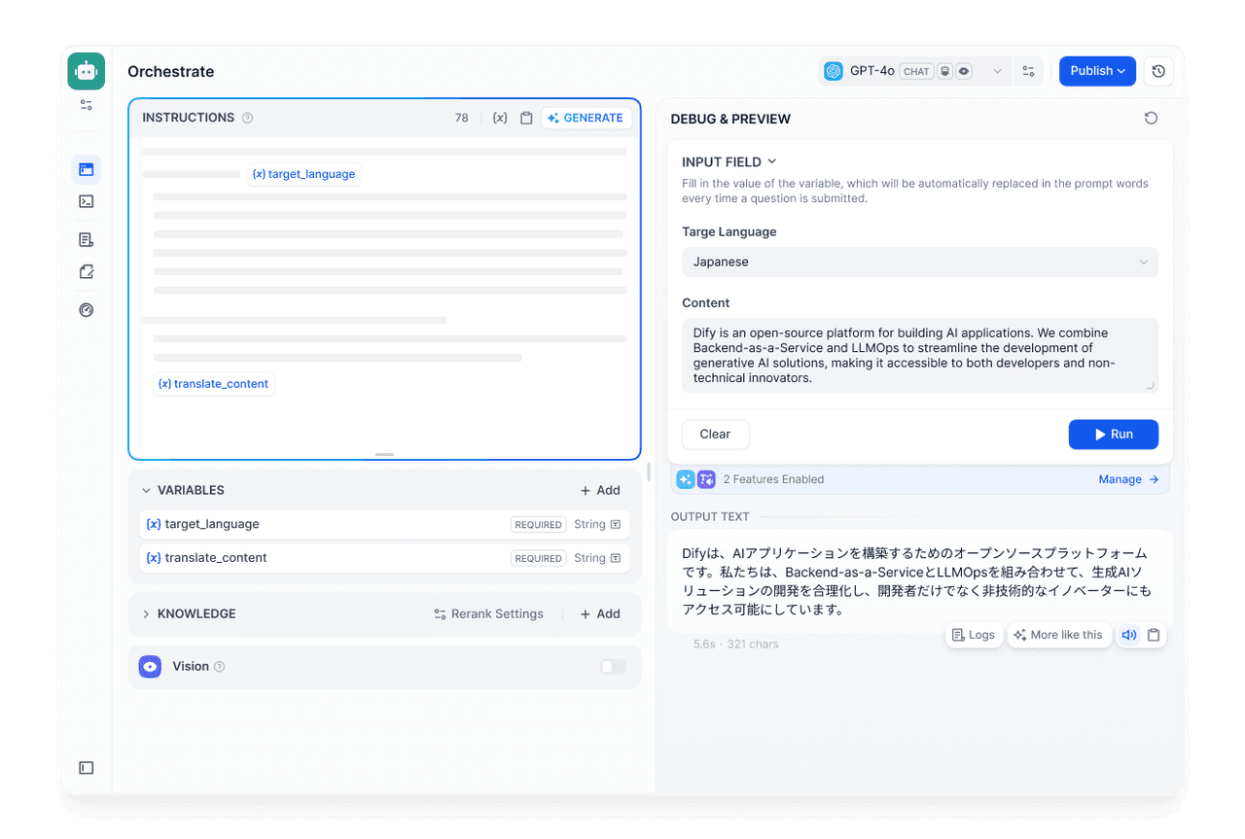Click String type icon for translate_content

point(616,558)
